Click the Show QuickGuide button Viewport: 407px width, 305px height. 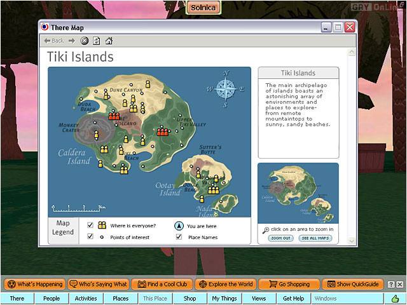coord(353,284)
